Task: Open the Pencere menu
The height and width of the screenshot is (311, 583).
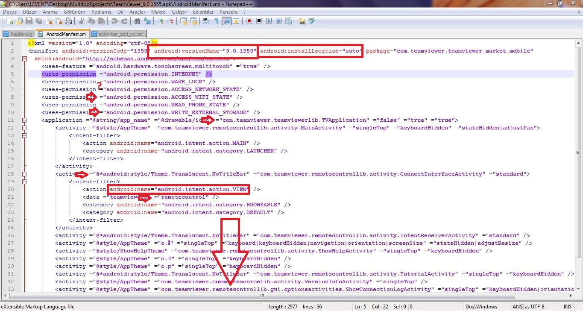Action: (229, 12)
